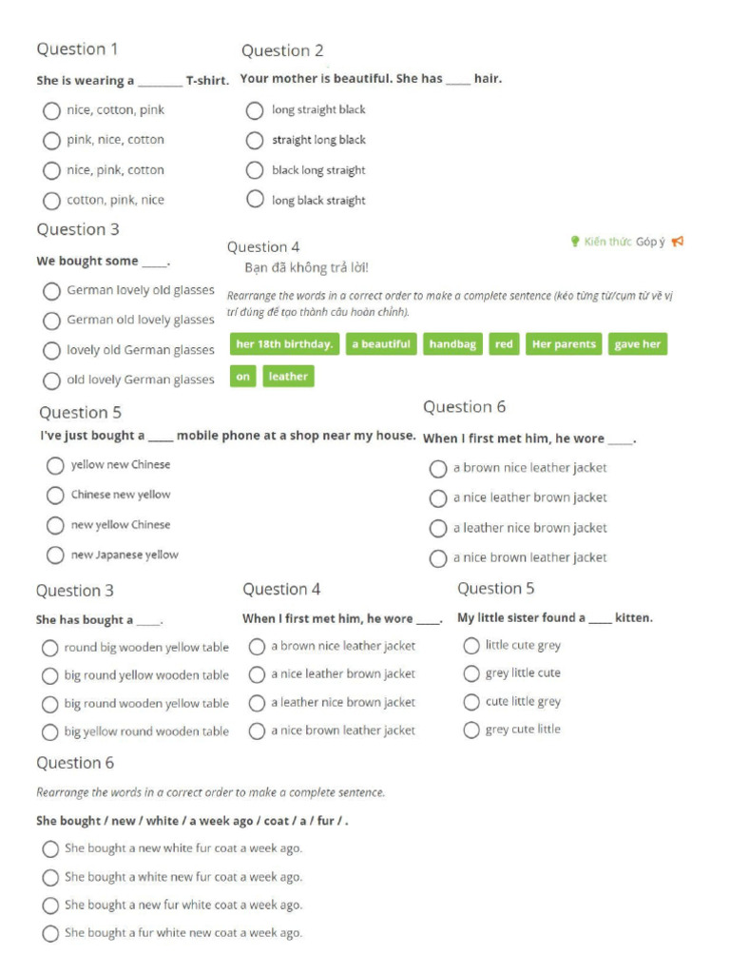Click the megaphone feedback icon
This screenshot has width=730, height=974.
tap(677, 242)
